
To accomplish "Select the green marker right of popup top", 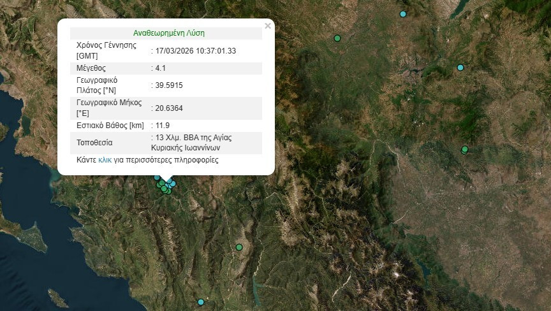I will pos(337,38).
